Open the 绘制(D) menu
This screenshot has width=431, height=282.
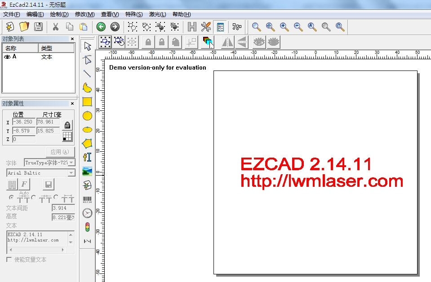click(x=59, y=14)
